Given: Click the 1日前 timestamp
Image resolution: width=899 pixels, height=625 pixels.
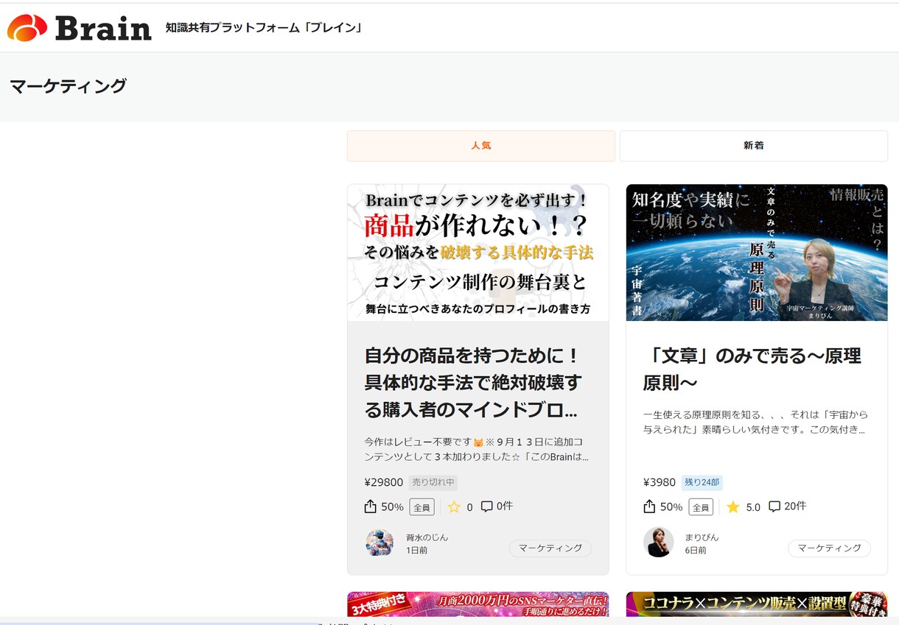Looking at the screenshot, I should point(416,551).
